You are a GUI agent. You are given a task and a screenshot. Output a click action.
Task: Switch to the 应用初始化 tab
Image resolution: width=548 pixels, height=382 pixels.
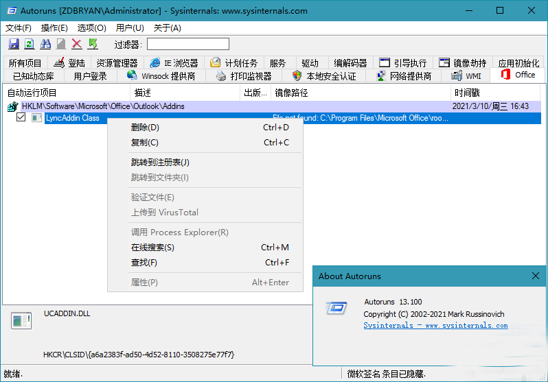click(x=518, y=63)
